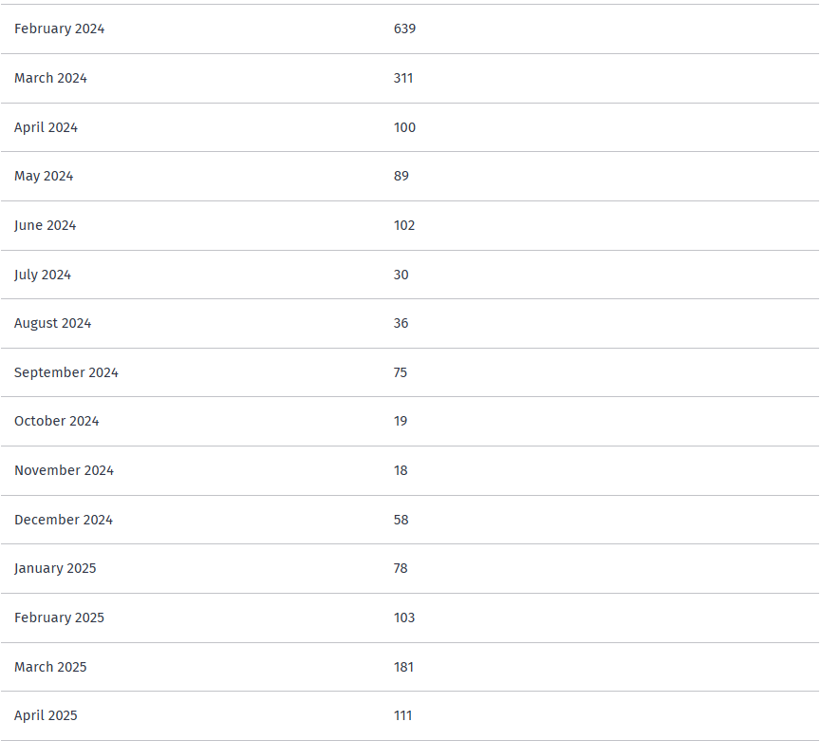Screen dimensions: 821x741
Task: Click the June 2024 value 102
Action: pyautogui.click(x=403, y=225)
